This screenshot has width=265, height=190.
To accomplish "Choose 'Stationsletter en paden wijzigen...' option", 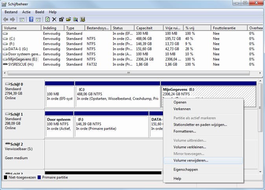I will coord(200,124).
